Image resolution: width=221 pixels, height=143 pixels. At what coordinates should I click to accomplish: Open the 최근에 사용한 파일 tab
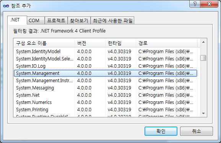click(112, 21)
